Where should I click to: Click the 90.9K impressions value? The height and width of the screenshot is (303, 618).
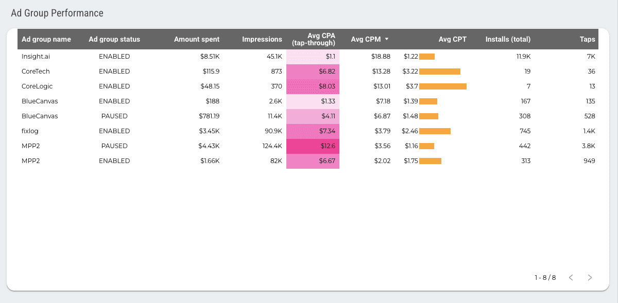tap(273, 131)
